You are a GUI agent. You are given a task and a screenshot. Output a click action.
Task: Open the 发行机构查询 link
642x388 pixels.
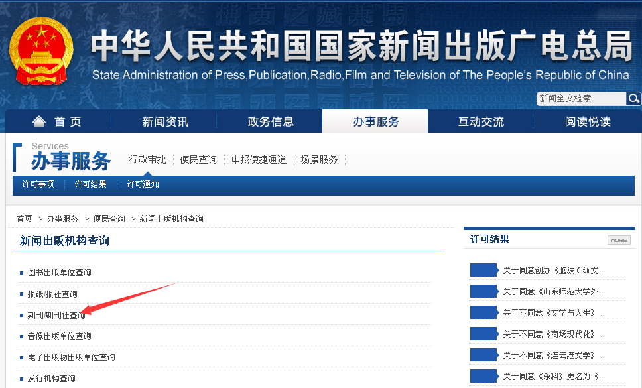52,379
